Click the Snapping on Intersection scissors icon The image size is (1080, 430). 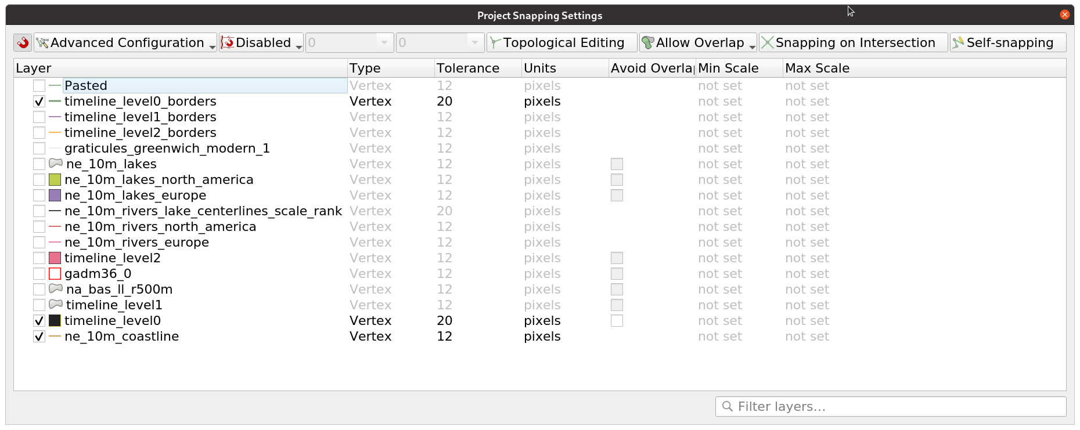pyautogui.click(x=768, y=42)
